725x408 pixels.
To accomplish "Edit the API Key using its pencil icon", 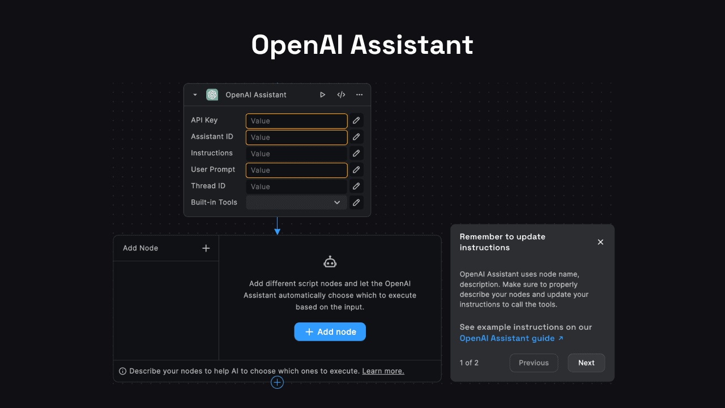I will point(356,120).
